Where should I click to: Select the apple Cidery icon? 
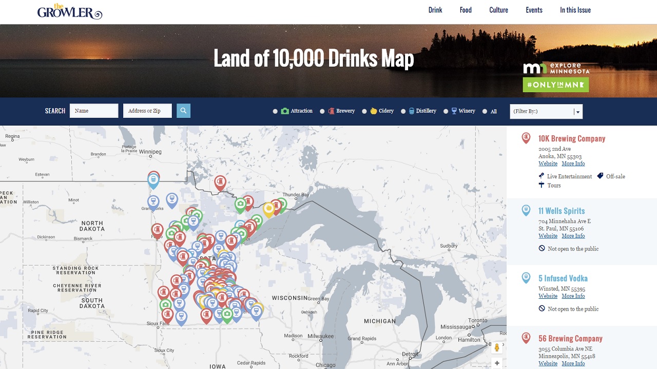[x=374, y=111]
